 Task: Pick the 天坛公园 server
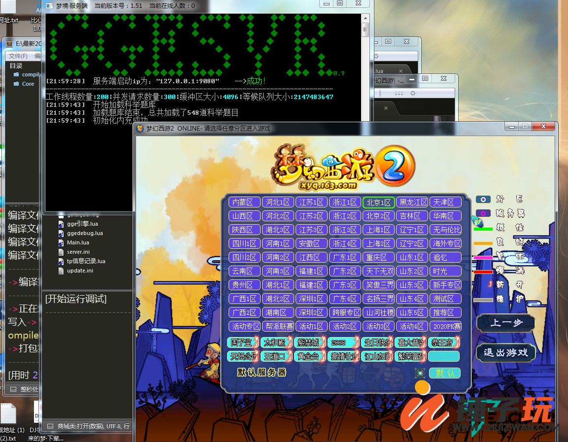[x=243, y=356]
